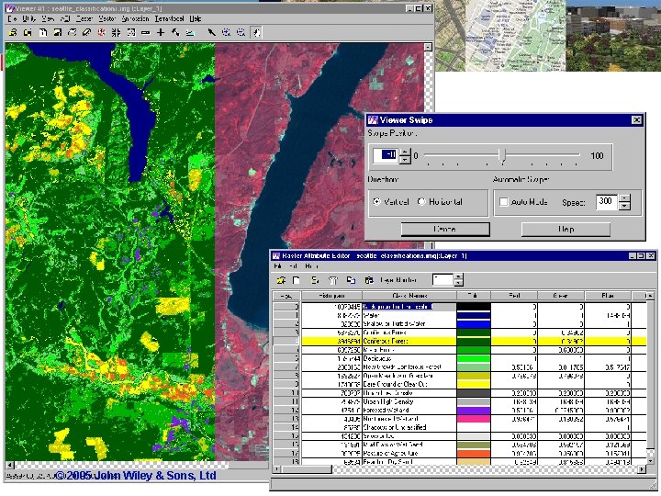The image size is (661, 496).
Task: Select the pan hand tool icon
Action: pyautogui.click(x=256, y=32)
